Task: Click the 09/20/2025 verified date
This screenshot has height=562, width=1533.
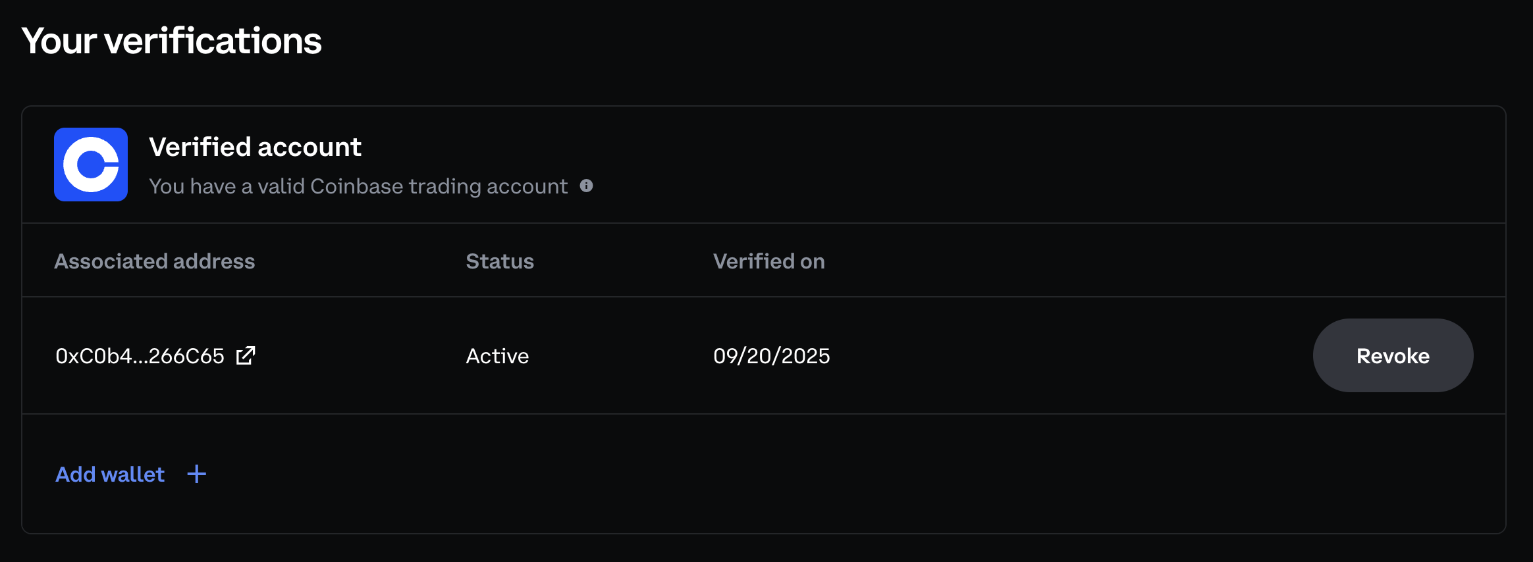Action: 771,356
